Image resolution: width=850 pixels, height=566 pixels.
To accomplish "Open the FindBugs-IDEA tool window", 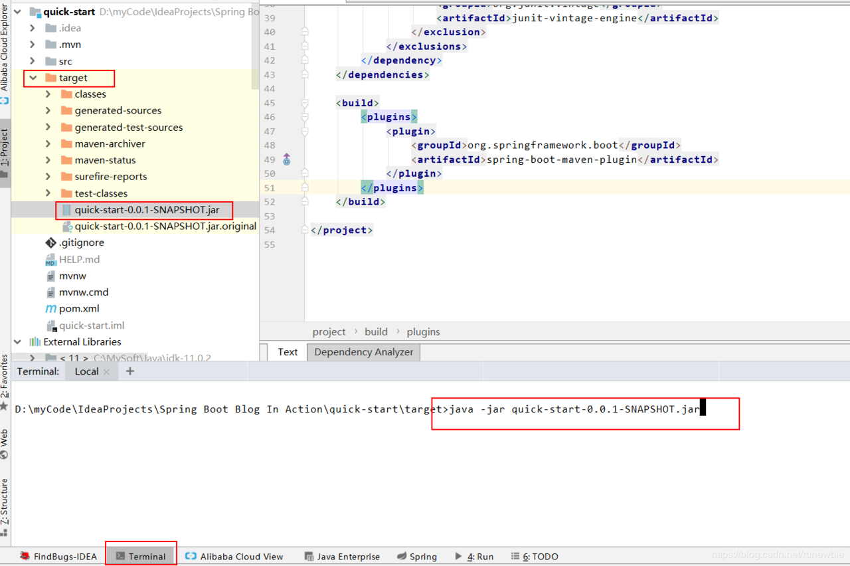I will [58, 556].
